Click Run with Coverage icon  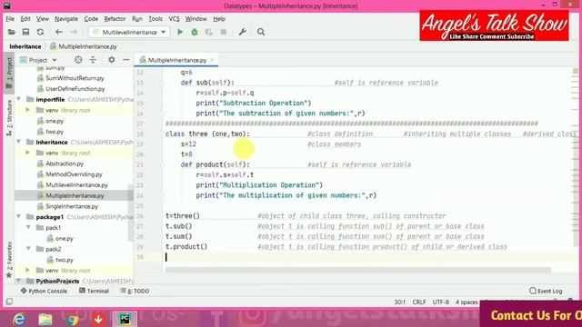[209, 33]
